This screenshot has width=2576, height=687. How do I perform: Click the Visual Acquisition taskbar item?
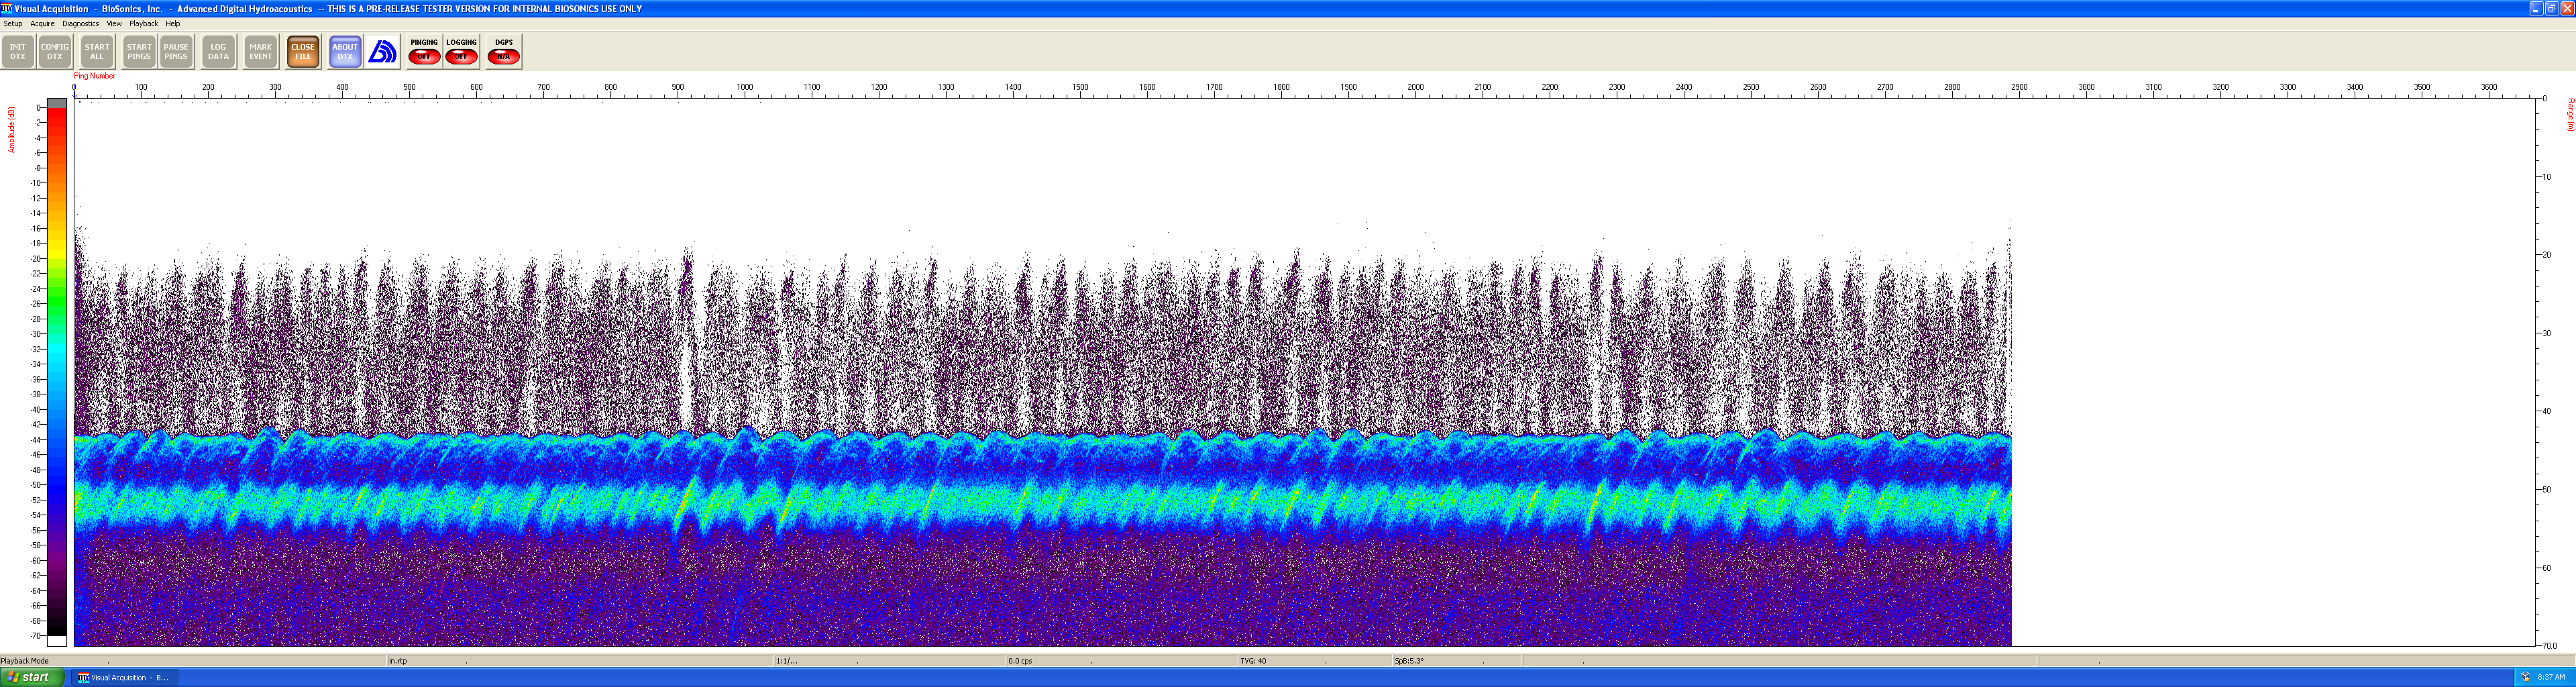124,678
